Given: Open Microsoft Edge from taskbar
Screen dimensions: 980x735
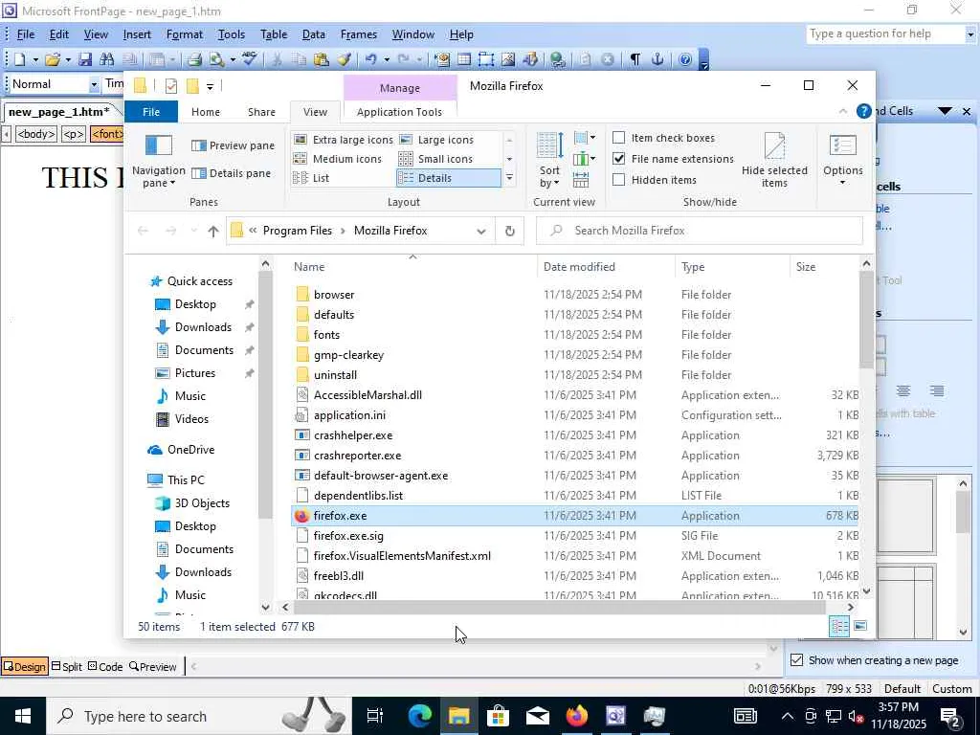Looking at the screenshot, I should coord(420,716).
